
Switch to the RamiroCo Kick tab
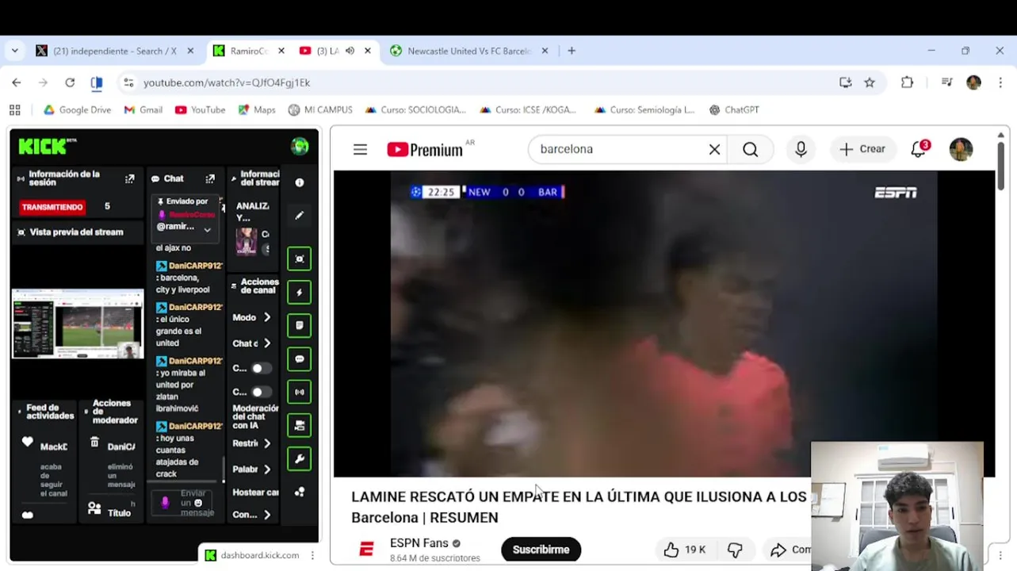[x=249, y=51]
